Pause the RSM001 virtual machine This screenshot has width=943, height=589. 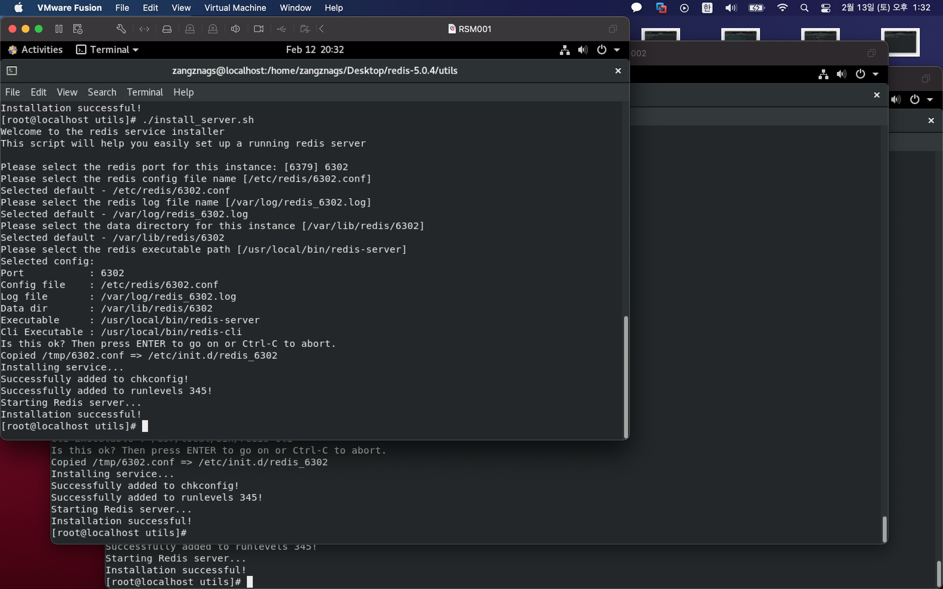pyautogui.click(x=59, y=29)
